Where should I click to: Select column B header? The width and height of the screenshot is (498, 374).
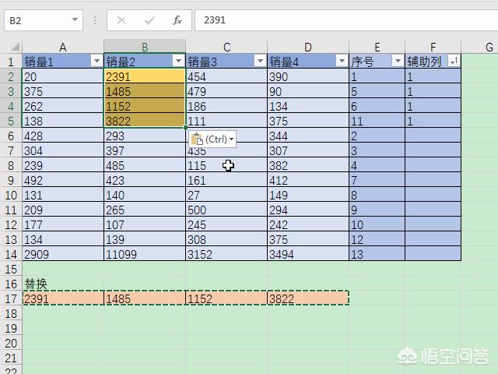[x=145, y=47]
